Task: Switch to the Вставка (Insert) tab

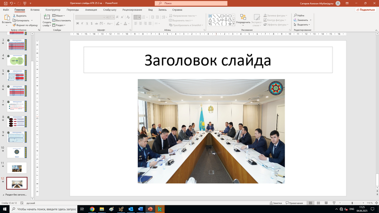Action: 35,9
